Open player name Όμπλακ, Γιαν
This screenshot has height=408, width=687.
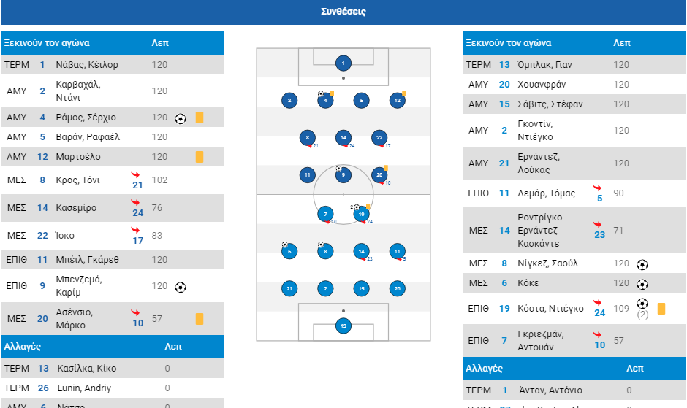544,65
